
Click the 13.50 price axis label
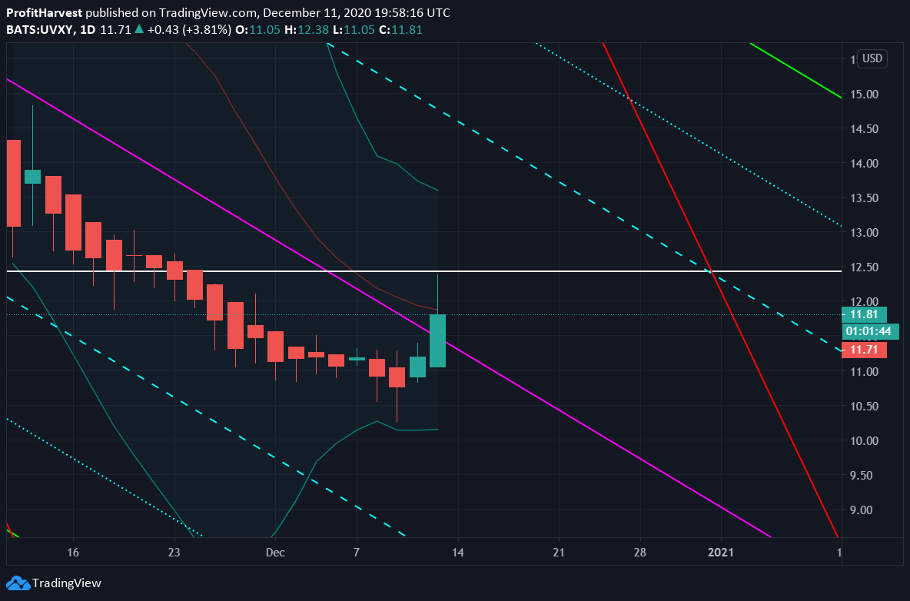[864, 198]
